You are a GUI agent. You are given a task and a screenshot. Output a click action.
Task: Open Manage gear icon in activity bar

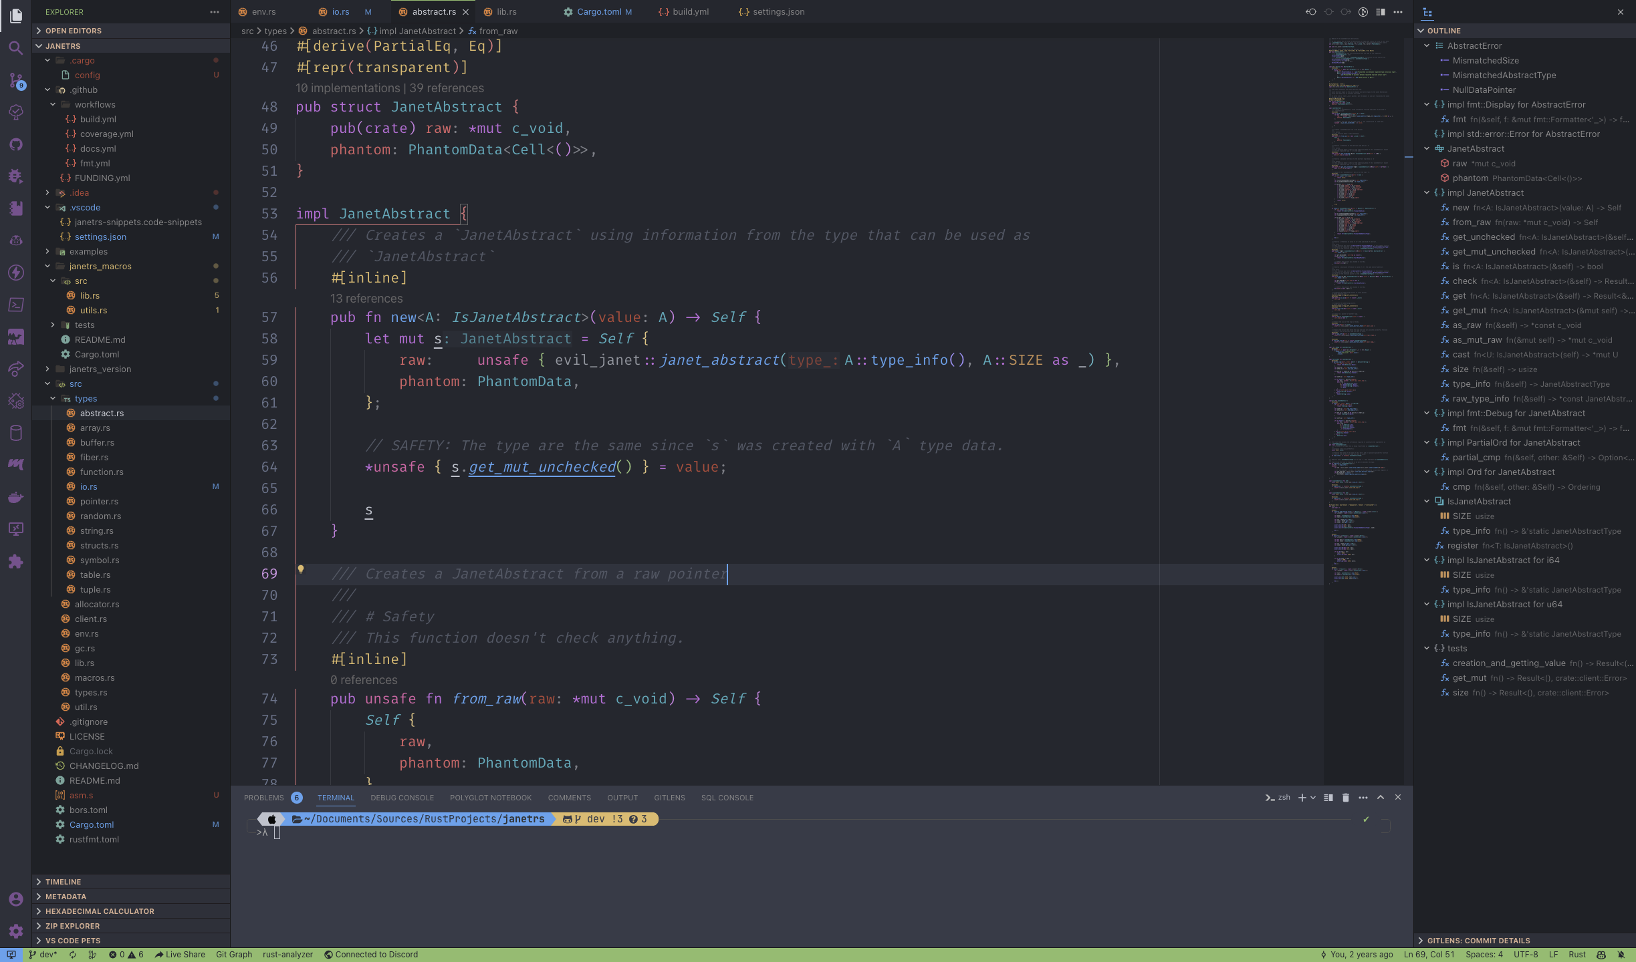coord(16,931)
